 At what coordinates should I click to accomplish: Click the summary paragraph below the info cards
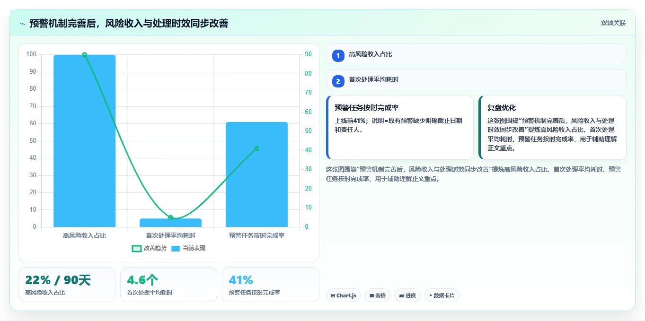(474, 174)
